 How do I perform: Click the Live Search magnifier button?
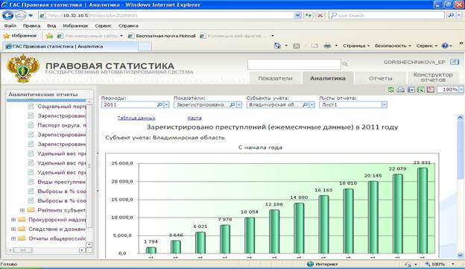click(451, 16)
